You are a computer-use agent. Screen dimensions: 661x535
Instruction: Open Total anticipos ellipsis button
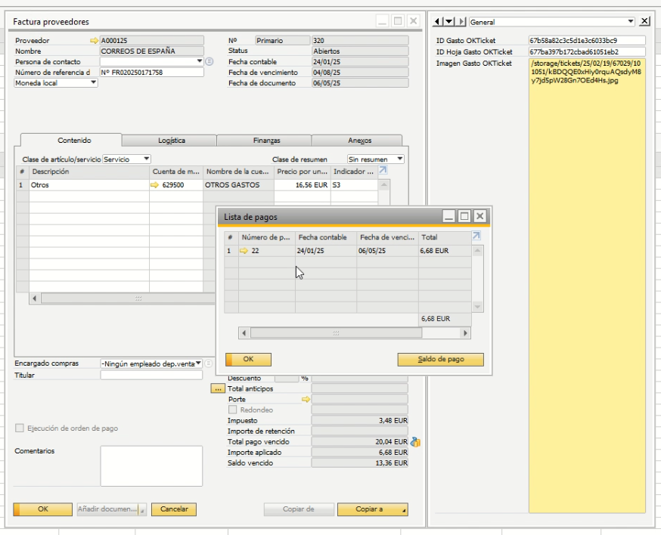[x=218, y=389]
